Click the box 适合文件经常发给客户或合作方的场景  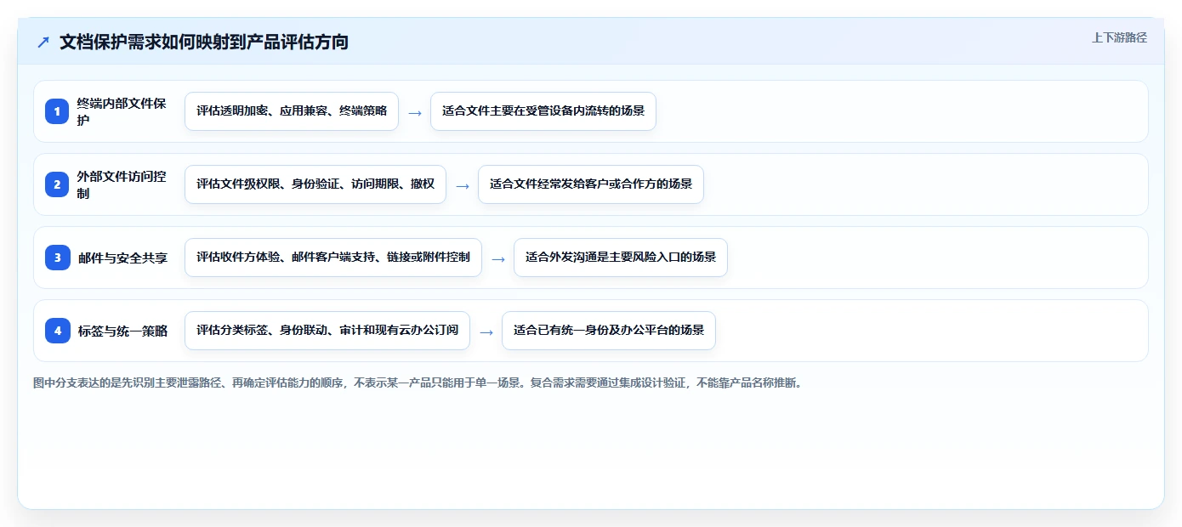591,184
